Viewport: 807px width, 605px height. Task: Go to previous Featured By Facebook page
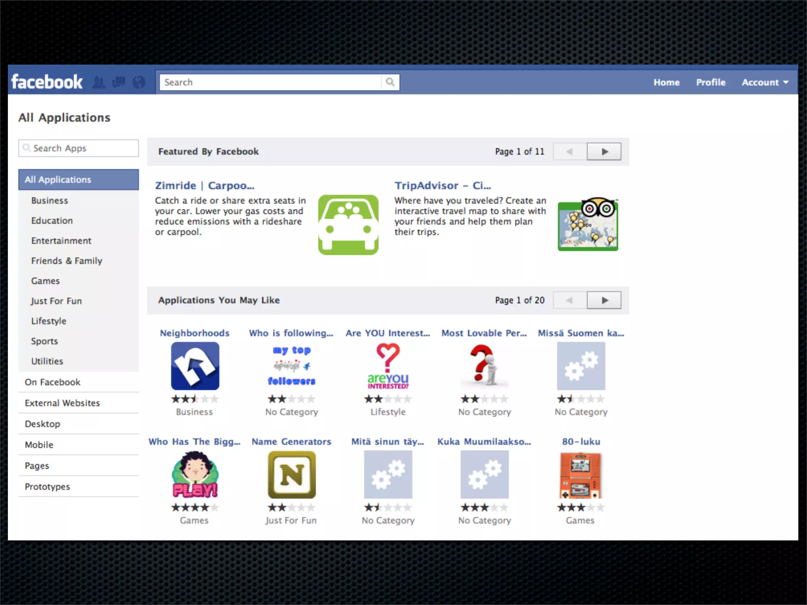(x=570, y=152)
